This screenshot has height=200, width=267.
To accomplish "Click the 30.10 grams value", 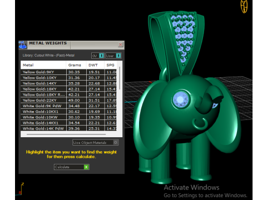I will (74, 117).
